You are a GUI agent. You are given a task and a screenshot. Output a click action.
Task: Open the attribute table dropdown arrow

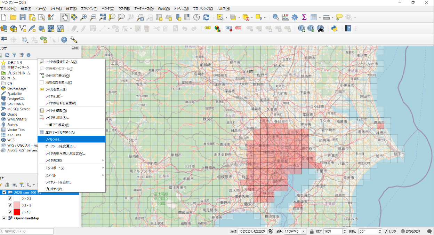(x=320, y=17)
